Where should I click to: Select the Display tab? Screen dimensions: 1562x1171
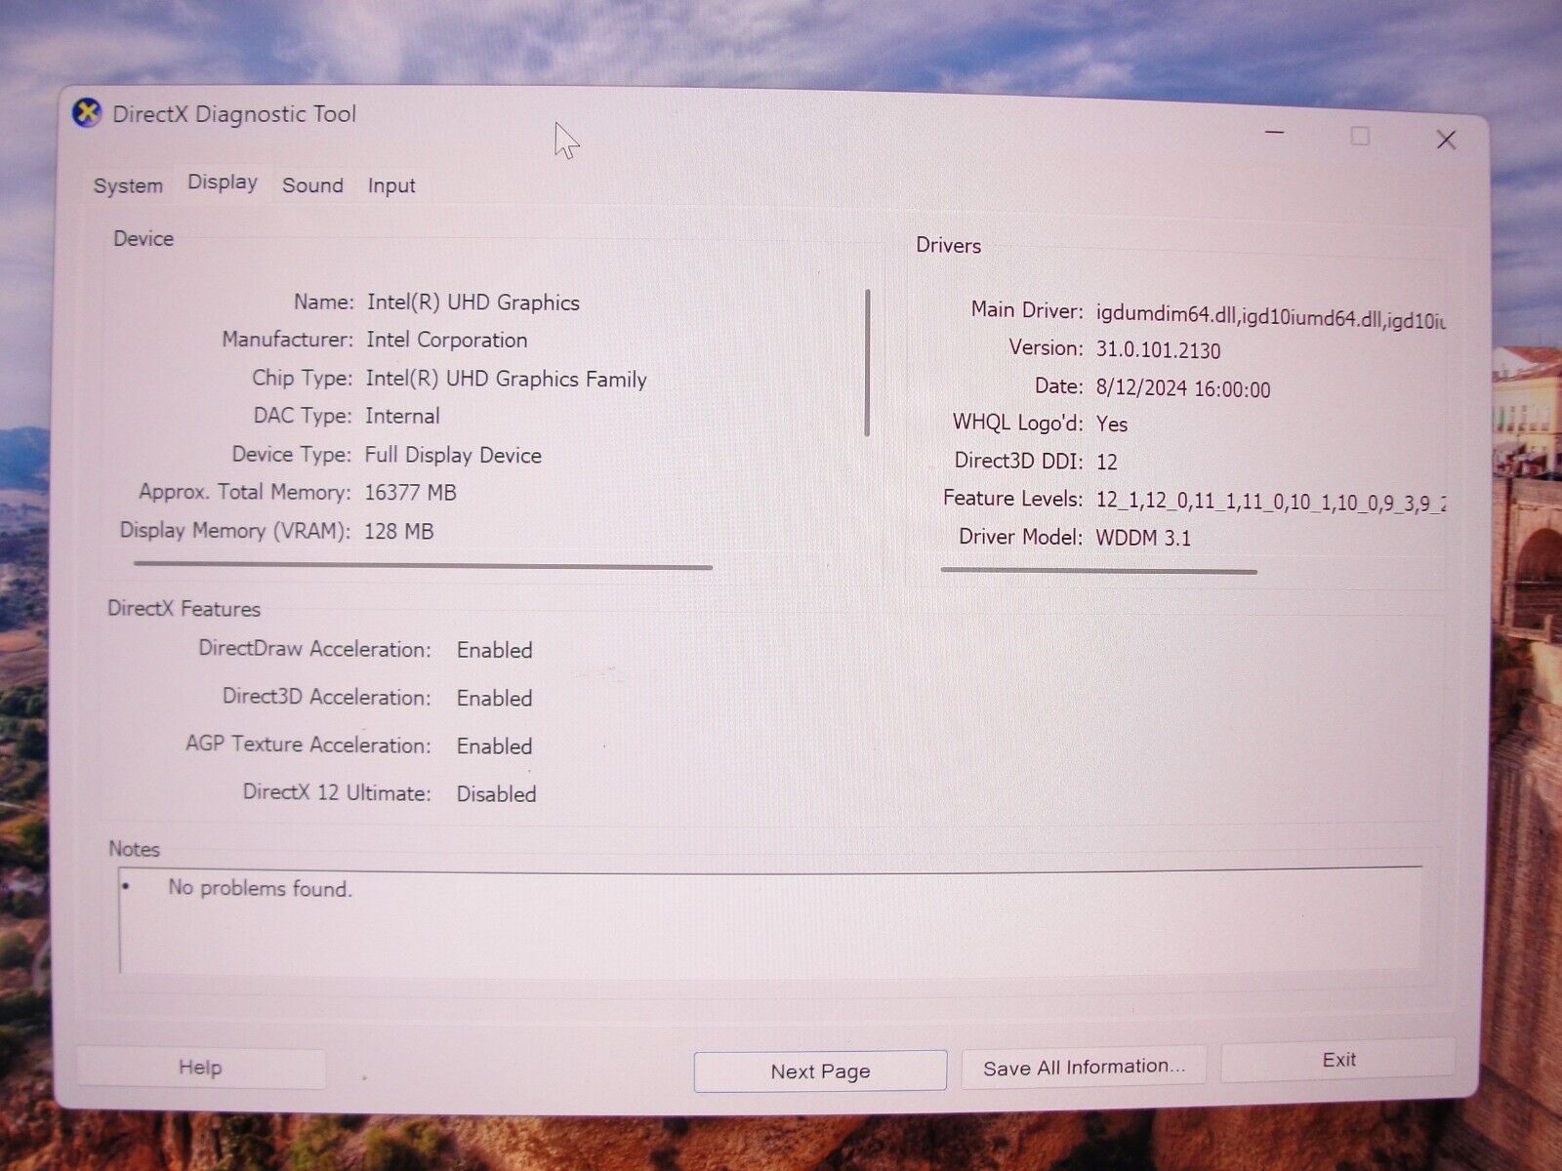(x=223, y=182)
